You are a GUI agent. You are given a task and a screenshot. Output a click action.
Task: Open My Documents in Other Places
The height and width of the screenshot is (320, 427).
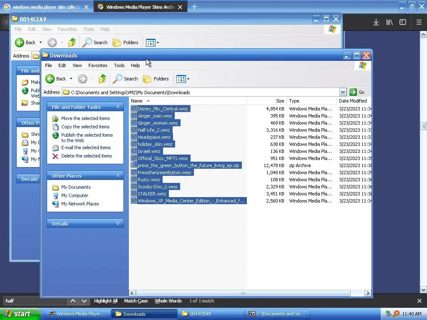76,187
